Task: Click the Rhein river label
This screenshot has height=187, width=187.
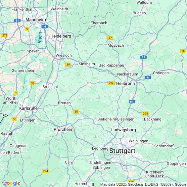Action: coord(40,38)
